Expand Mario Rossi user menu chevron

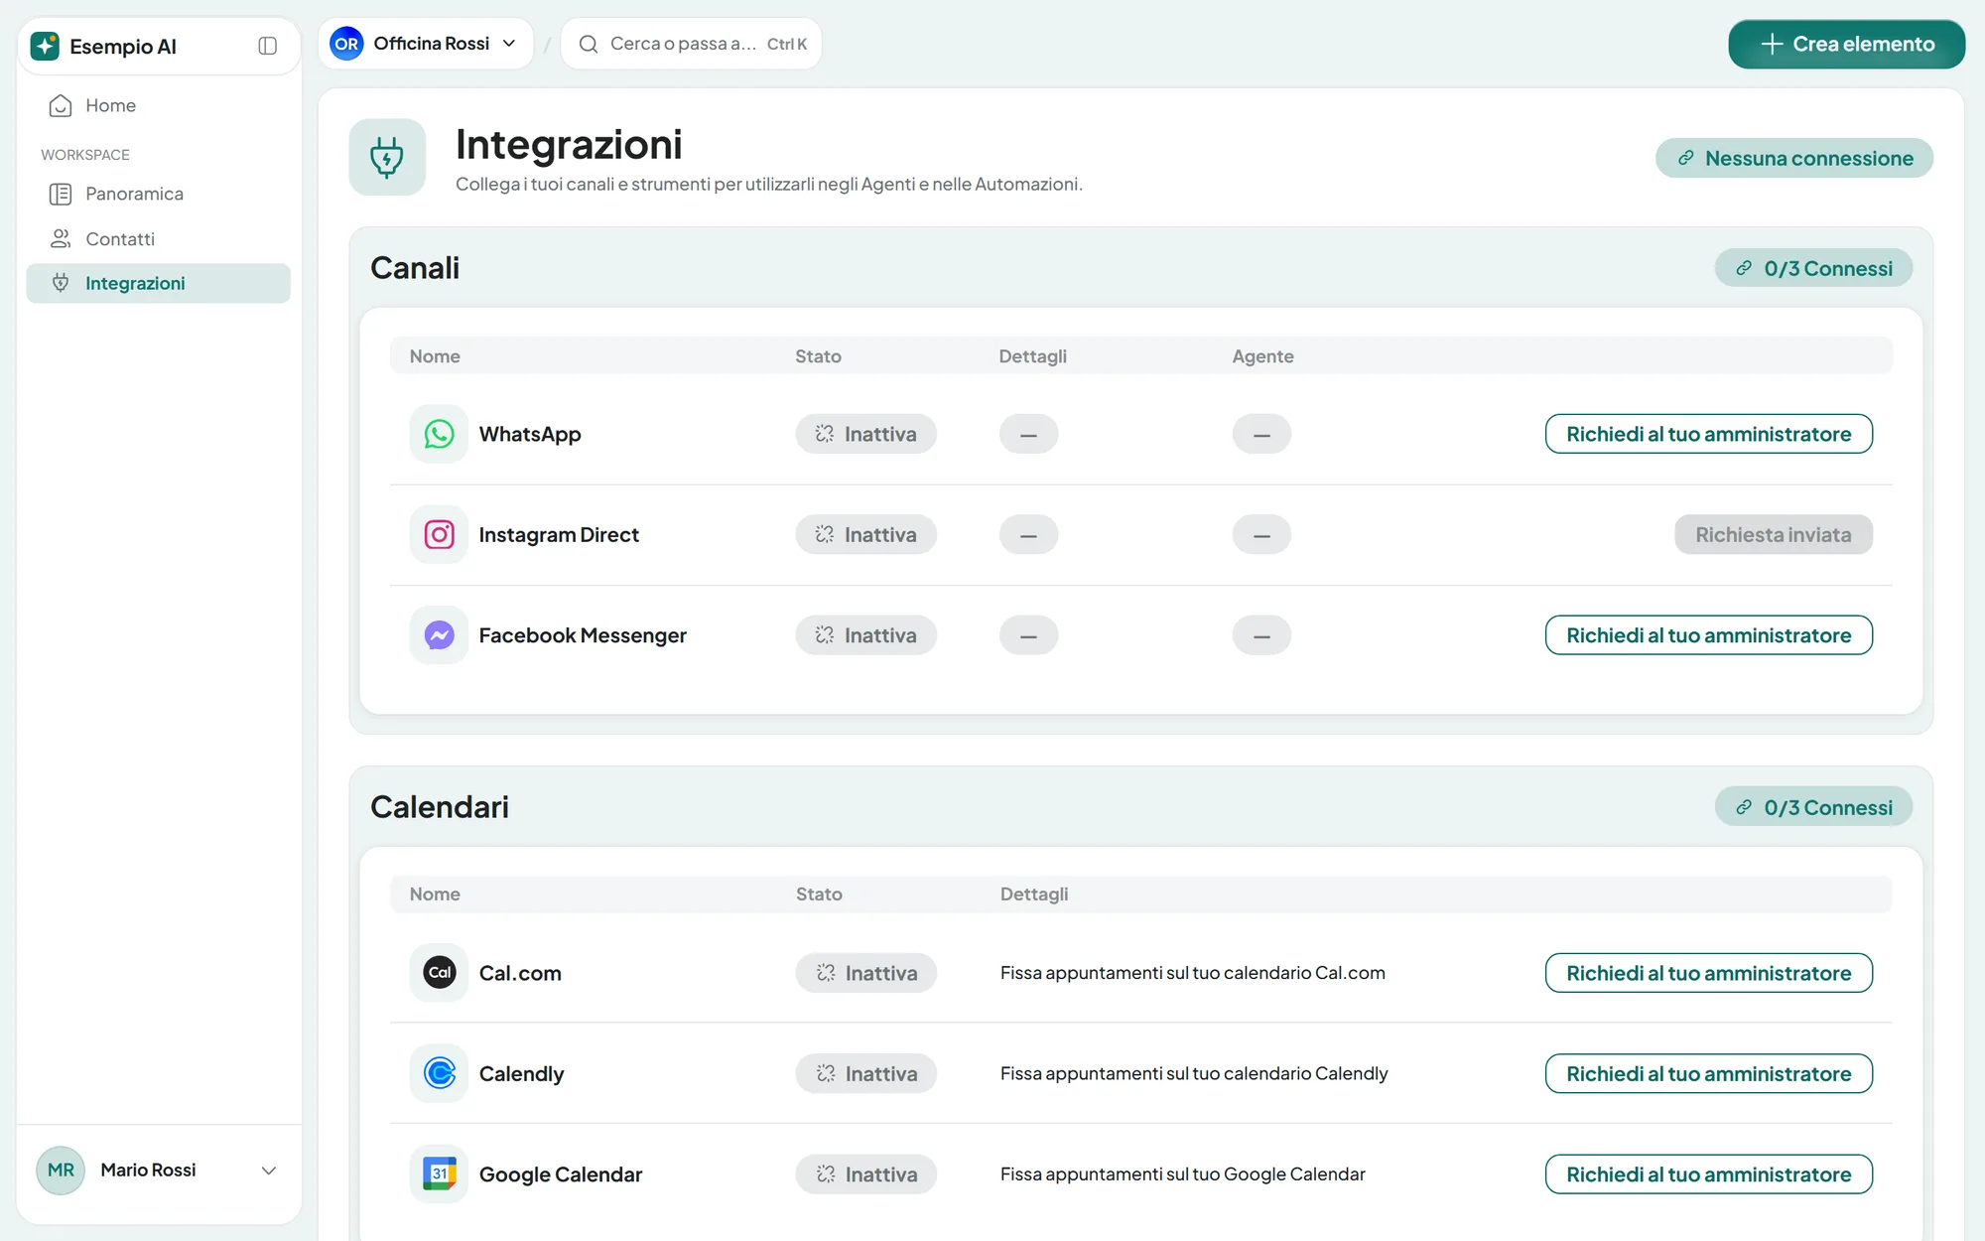pos(268,1170)
